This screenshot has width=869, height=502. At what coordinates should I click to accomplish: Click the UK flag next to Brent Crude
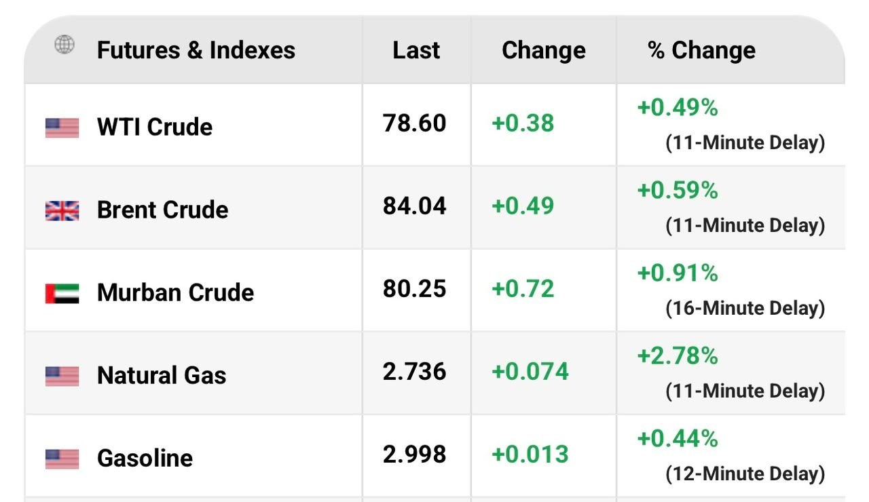click(x=62, y=211)
